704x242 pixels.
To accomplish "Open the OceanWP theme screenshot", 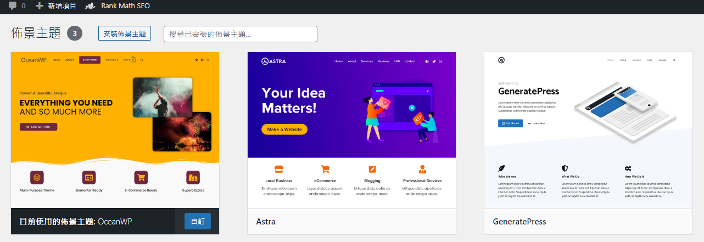I will pos(115,130).
